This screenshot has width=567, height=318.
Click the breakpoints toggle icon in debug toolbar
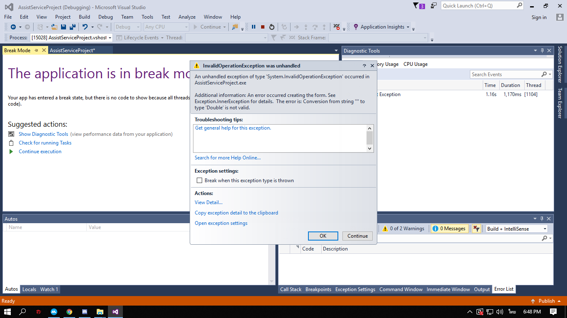[337, 27]
